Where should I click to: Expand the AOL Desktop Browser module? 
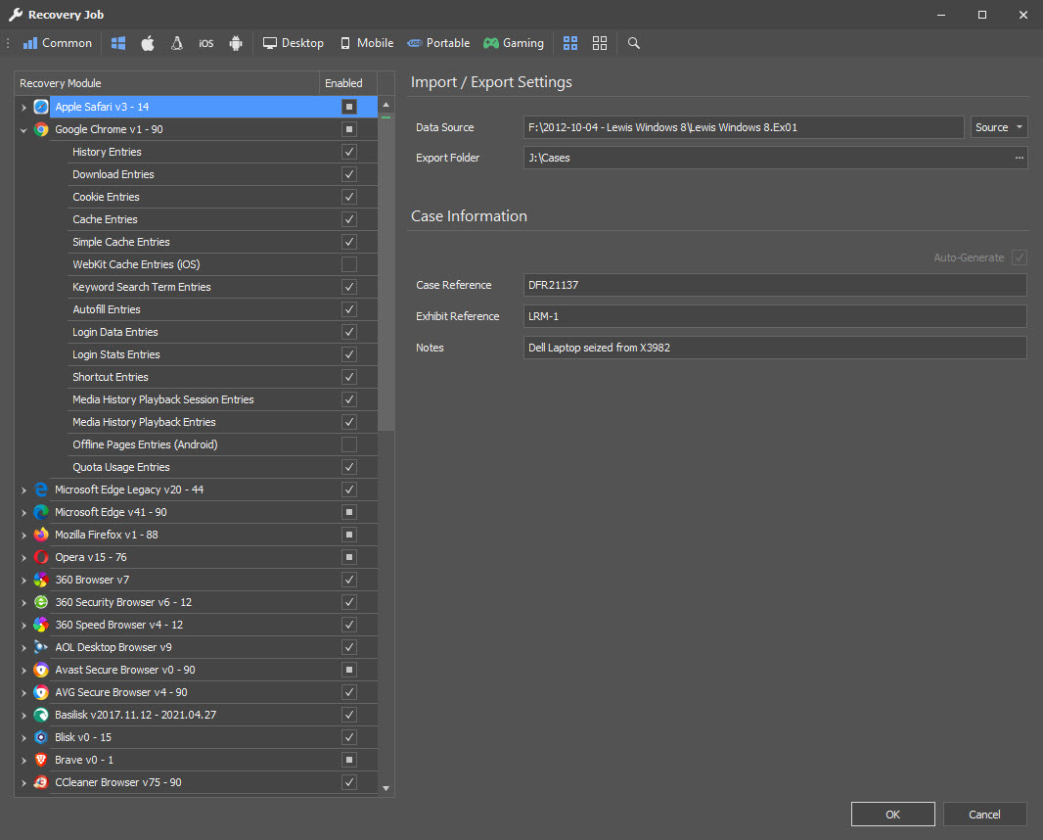coord(23,648)
